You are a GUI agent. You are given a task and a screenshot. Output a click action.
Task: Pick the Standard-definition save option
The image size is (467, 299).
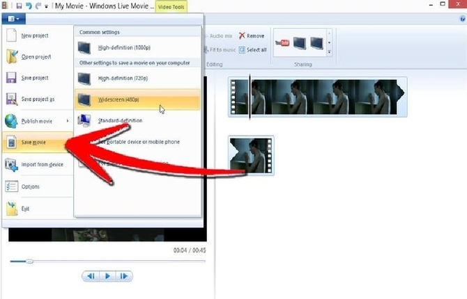137,120
